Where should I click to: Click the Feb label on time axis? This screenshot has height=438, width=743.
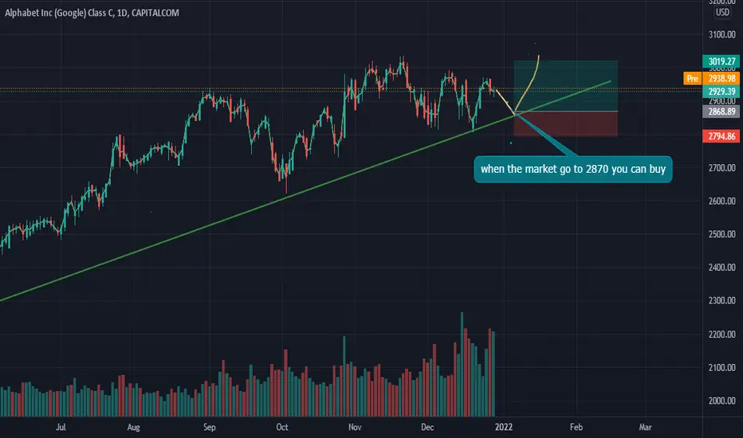pyautogui.click(x=576, y=427)
